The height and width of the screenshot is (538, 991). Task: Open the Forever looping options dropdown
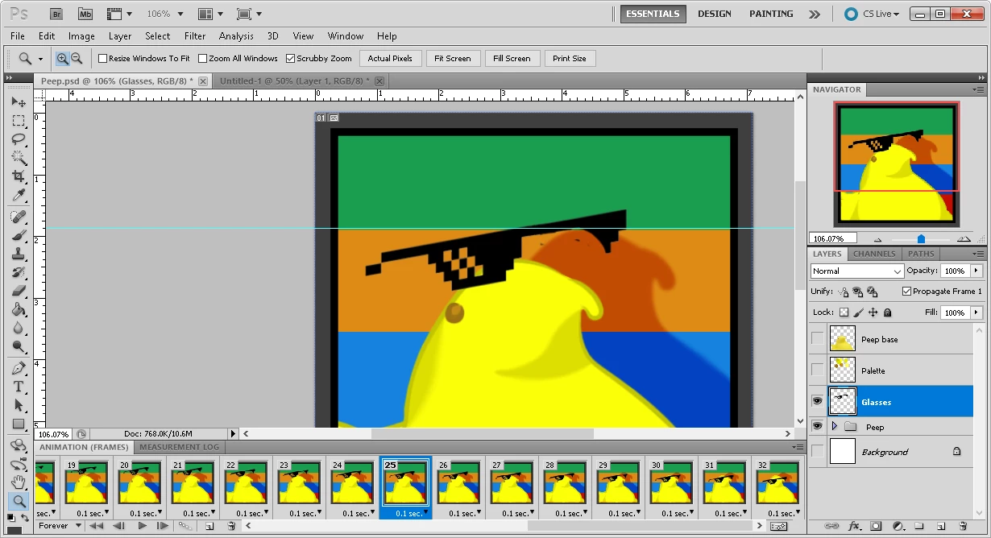[x=60, y=526]
